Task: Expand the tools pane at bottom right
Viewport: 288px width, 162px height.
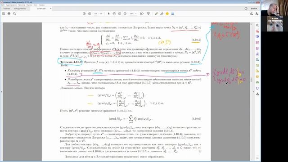Action: pyautogui.click(x=257, y=158)
